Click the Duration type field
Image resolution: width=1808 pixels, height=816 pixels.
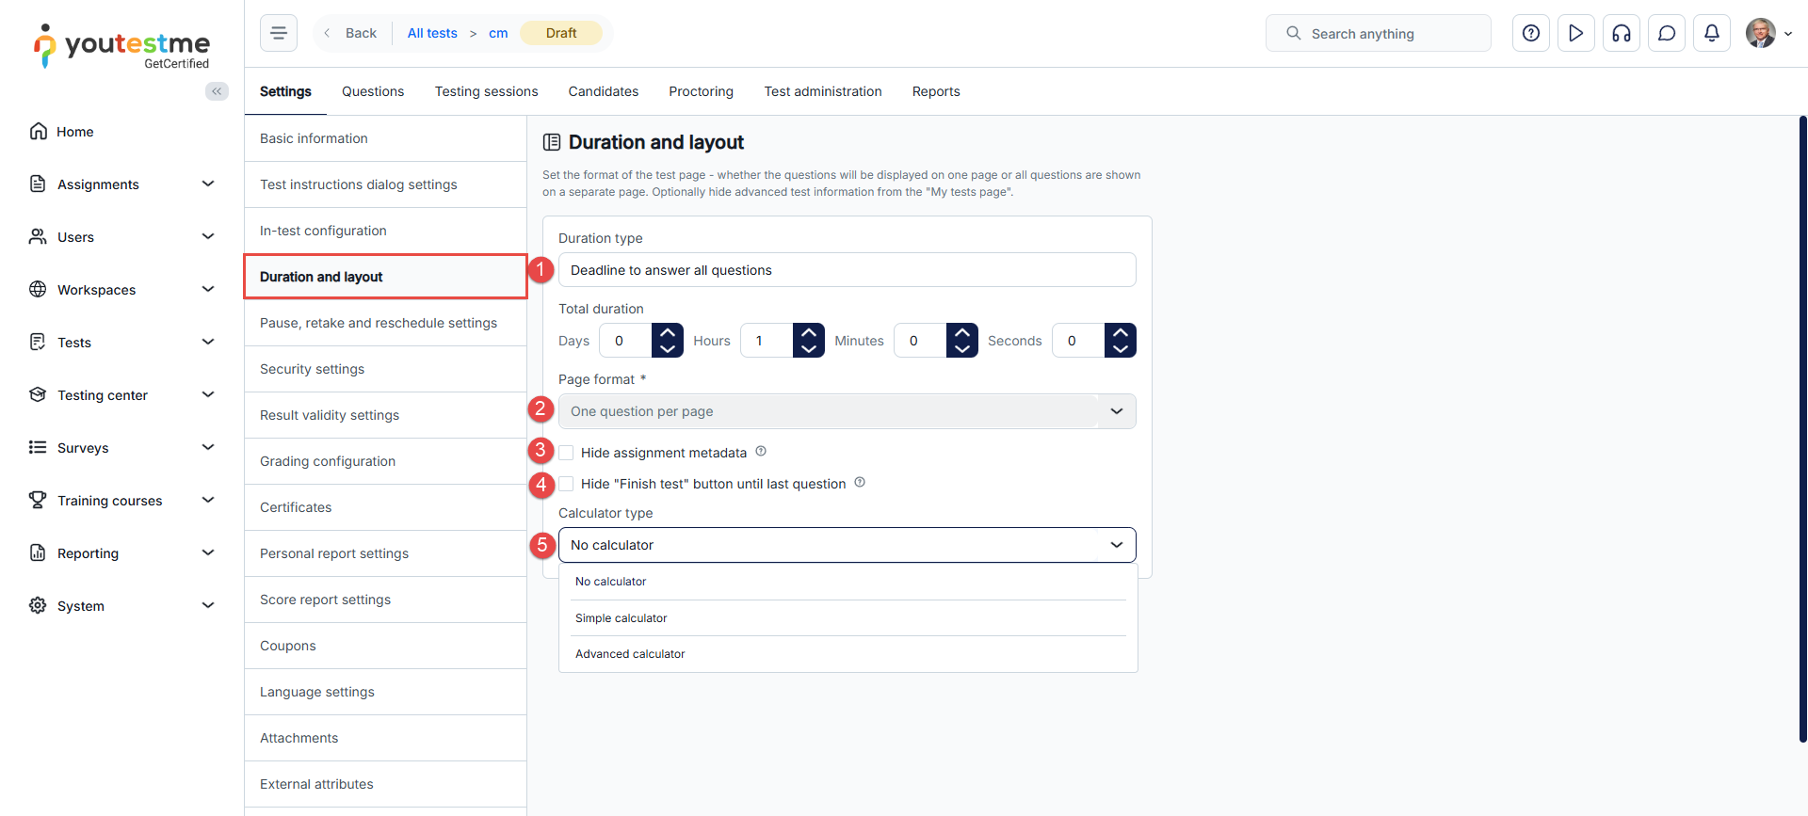click(x=847, y=270)
